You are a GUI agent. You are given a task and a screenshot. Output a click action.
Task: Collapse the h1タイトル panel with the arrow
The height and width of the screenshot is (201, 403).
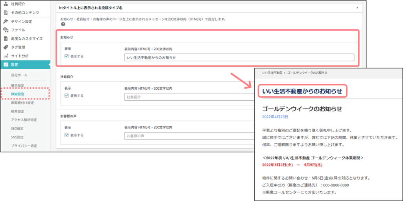pyautogui.click(x=357, y=7)
